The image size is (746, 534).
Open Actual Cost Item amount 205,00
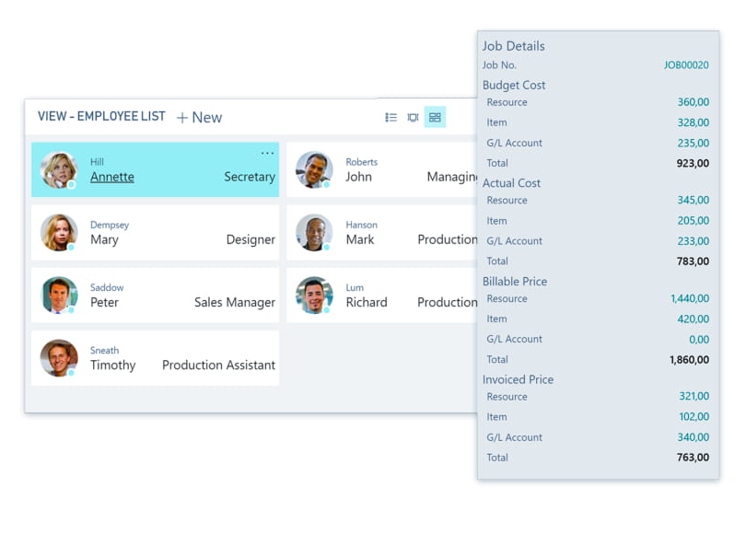(x=693, y=221)
